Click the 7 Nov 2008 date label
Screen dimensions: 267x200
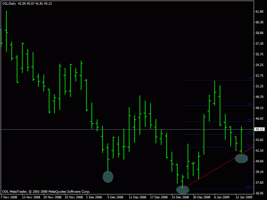tap(9, 197)
